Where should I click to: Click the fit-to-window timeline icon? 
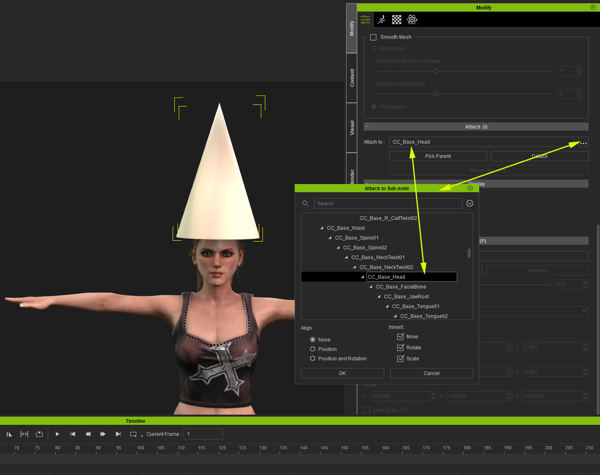pos(24,434)
